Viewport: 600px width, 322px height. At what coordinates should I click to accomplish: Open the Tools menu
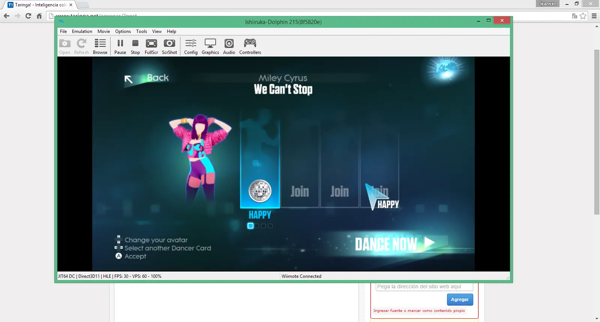coord(141,31)
